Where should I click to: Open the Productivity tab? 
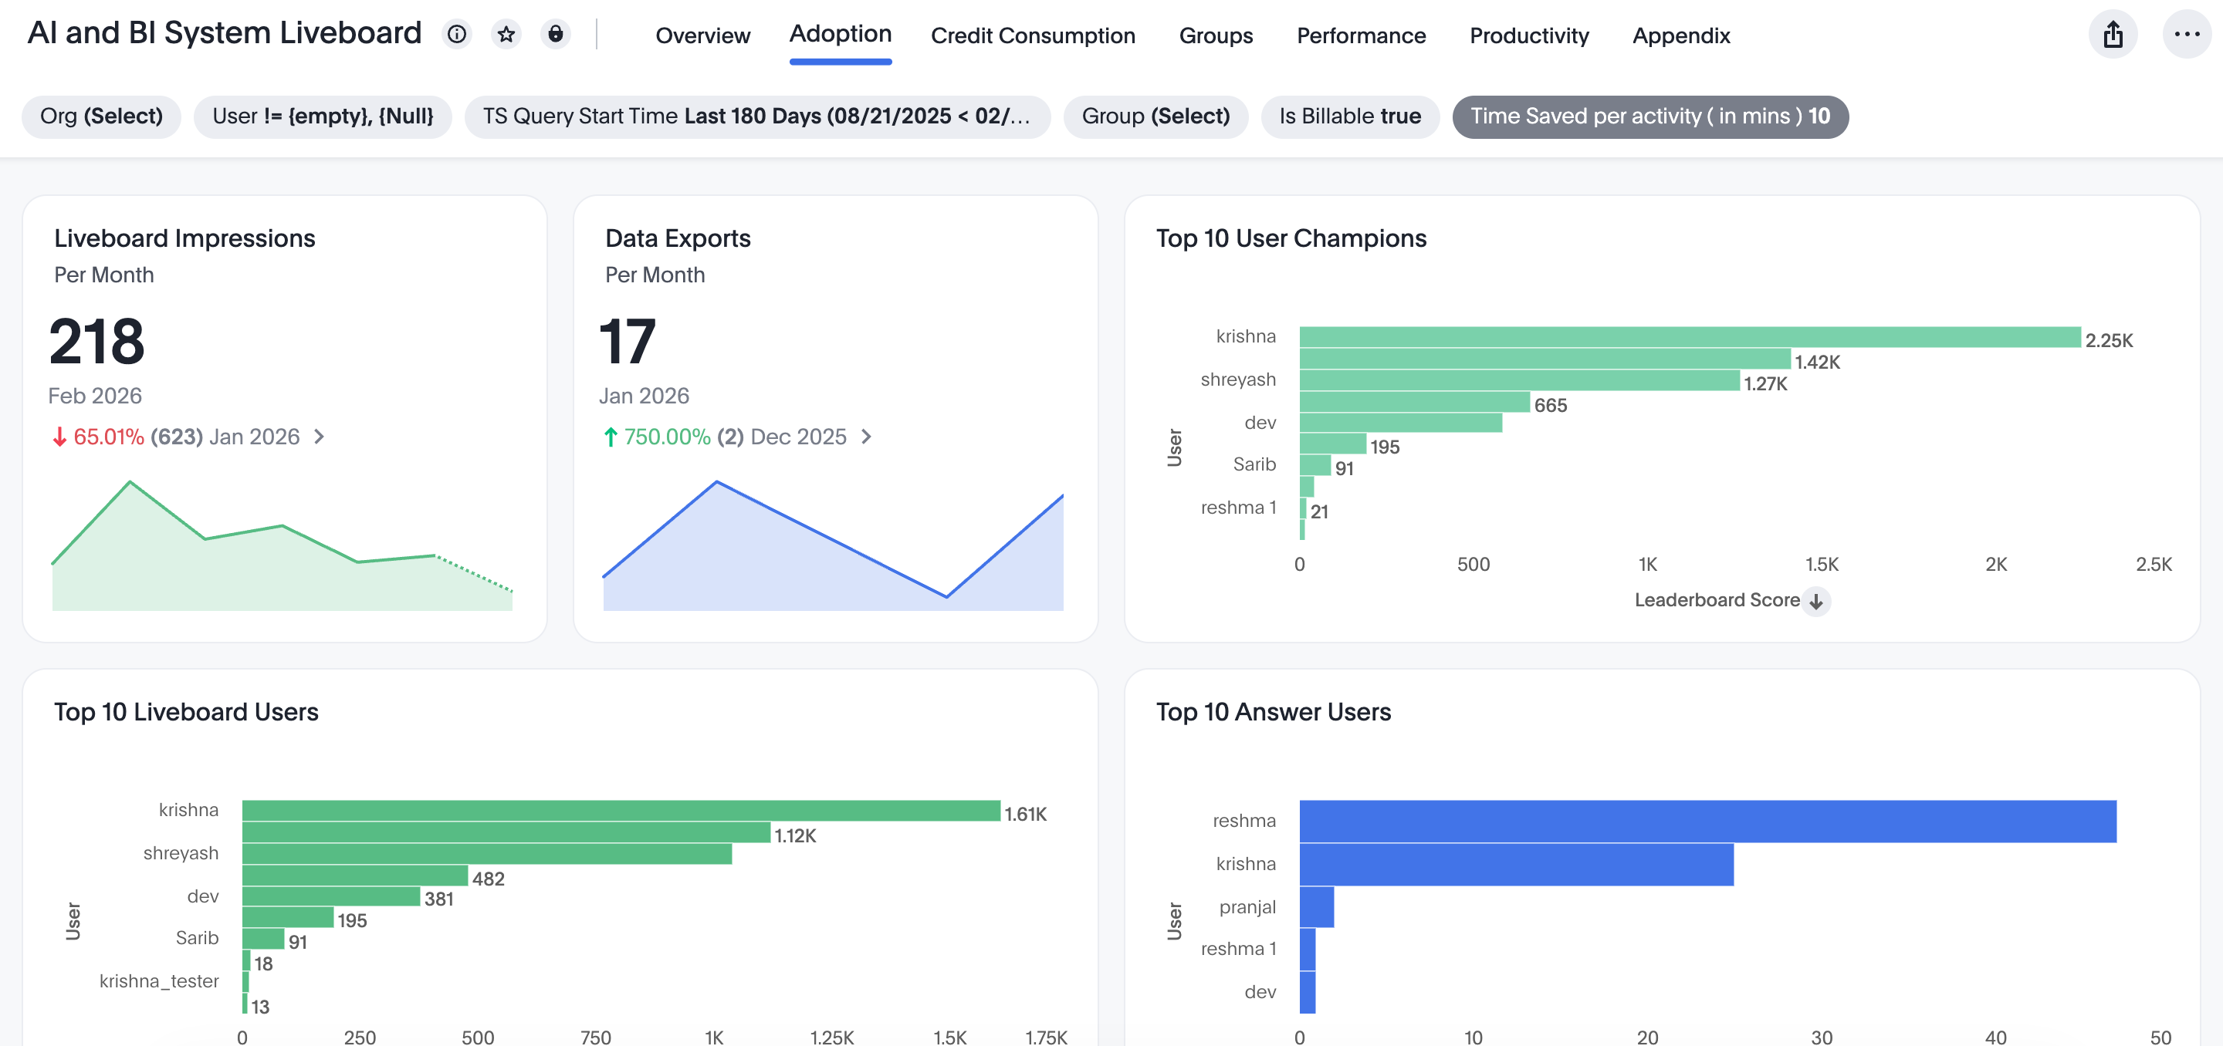(1528, 35)
